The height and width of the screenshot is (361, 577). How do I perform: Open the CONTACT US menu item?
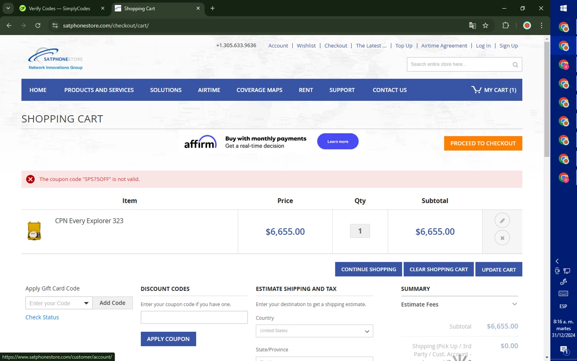coord(390,90)
